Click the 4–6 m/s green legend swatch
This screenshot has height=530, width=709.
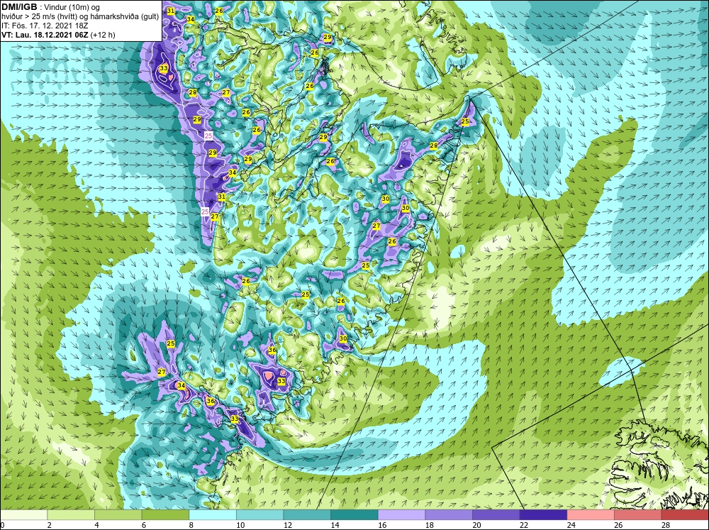pos(118,515)
